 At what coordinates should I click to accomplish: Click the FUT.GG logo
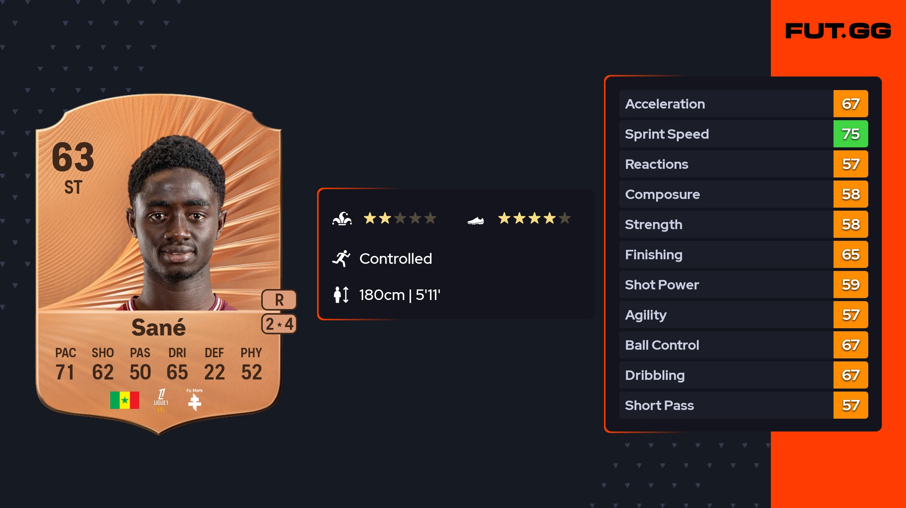[x=838, y=31]
